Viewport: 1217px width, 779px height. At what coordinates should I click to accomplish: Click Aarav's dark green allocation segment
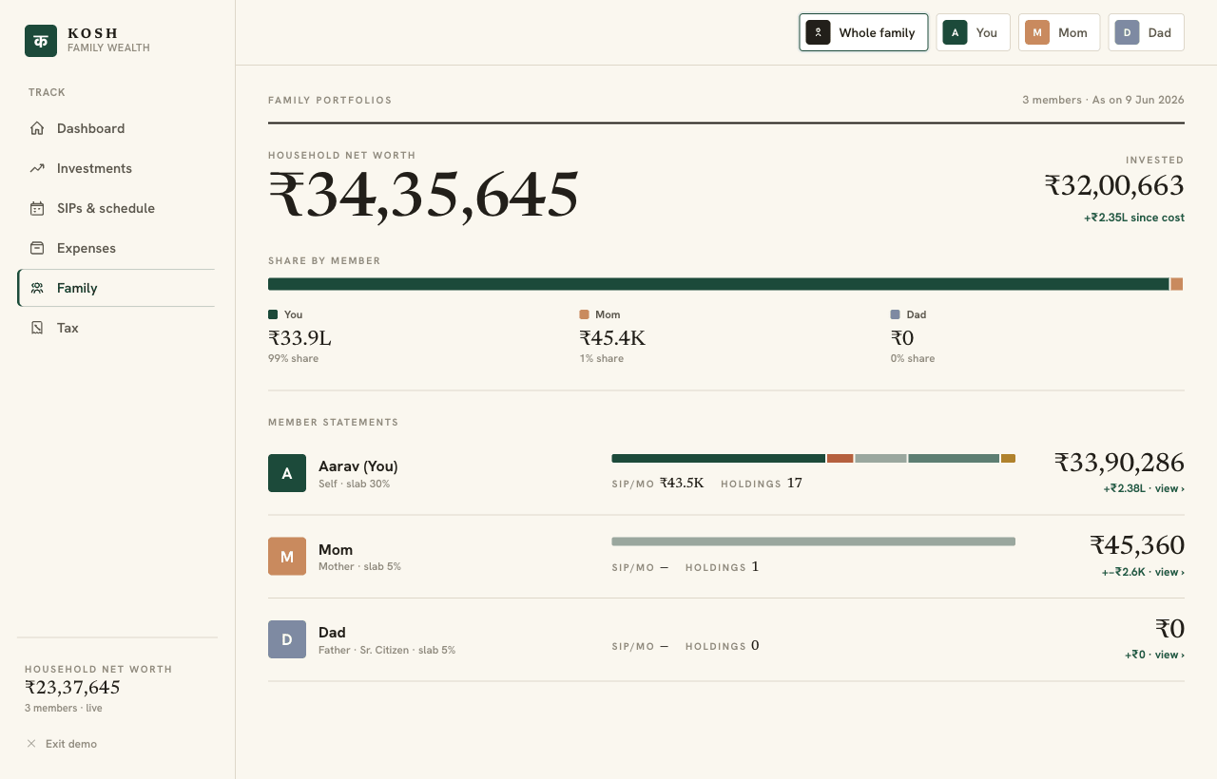pyautogui.click(x=718, y=459)
